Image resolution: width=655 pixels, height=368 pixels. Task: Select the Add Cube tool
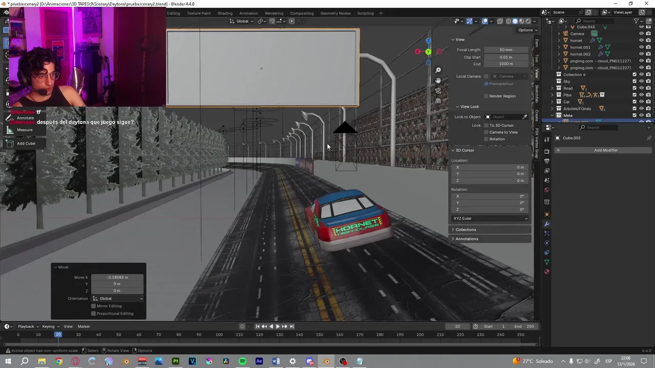pyautogui.click(x=23, y=144)
